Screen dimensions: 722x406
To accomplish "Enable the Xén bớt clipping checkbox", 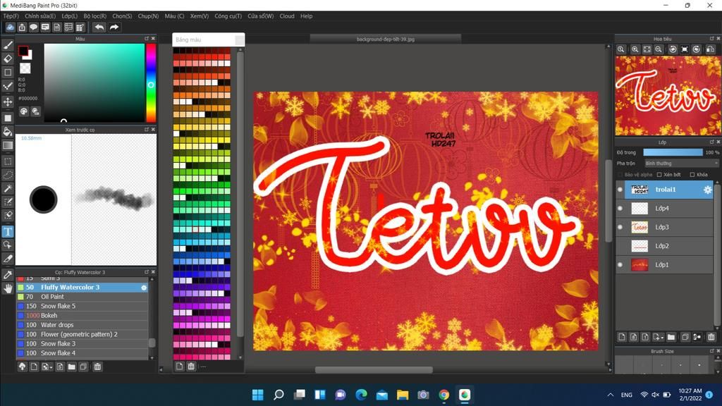I will coord(659,175).
